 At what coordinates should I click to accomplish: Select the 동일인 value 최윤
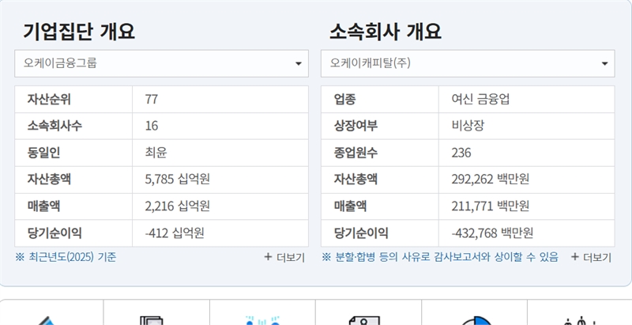156,153
